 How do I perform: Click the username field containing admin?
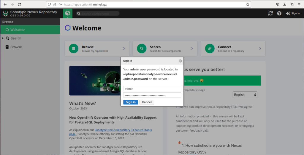[x=152, y=88]
